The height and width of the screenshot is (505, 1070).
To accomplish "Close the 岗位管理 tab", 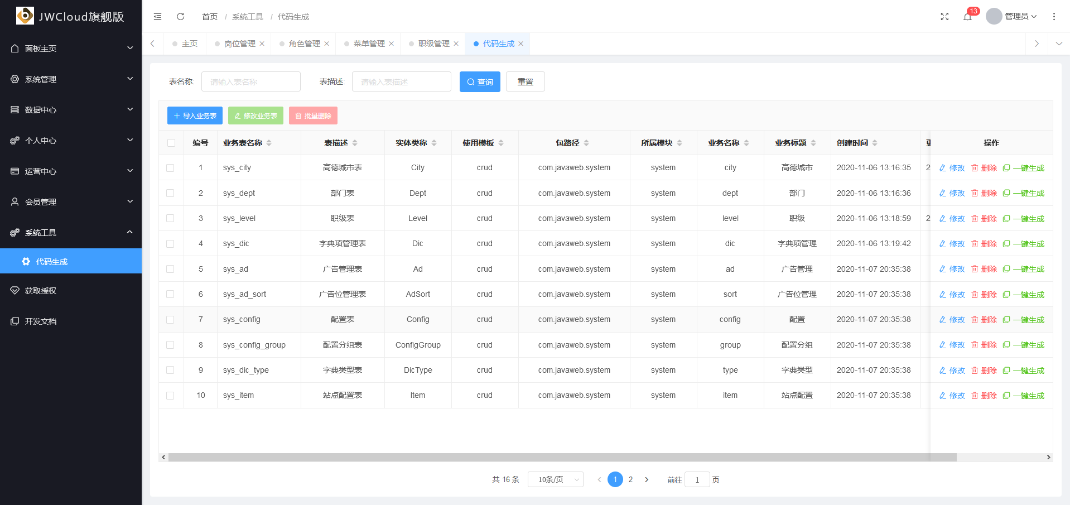I will [x=262, y=44].
